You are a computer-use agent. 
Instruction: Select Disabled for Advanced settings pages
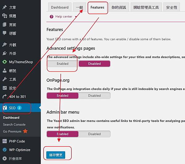pyautogui.click(x=94, y=64)
